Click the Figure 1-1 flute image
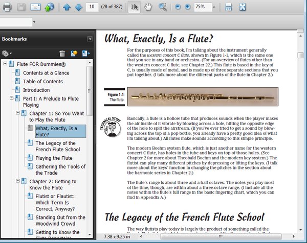This screenshot has width=307, height=243. pyautogui.click(x=203, y=96)
